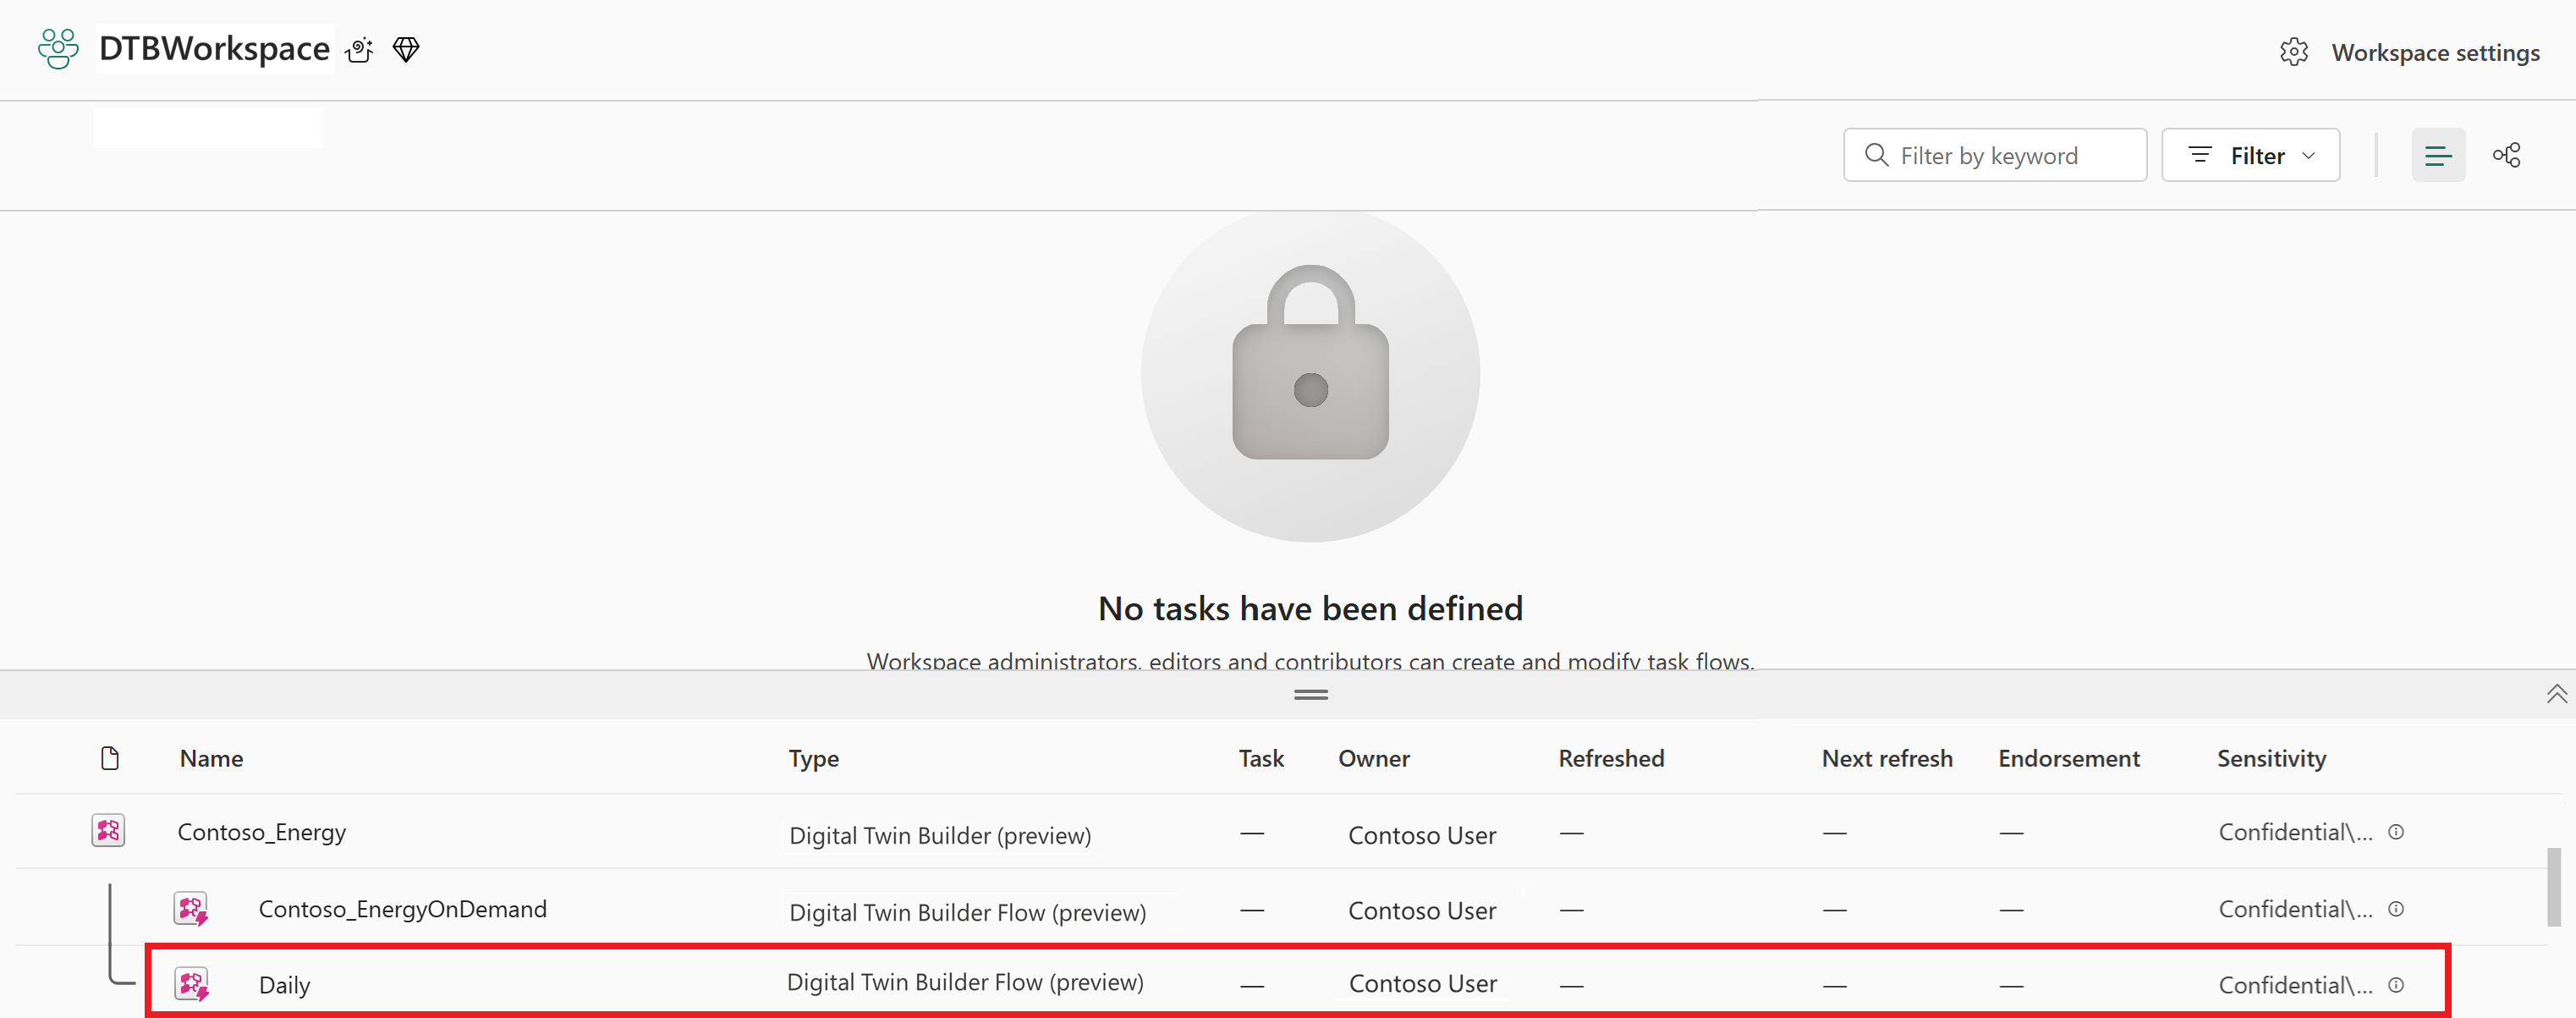The width and height of the screenshot is (2576, 1018).
Task: Open the DTBWorkspace people icon
Action: [57, 48]
